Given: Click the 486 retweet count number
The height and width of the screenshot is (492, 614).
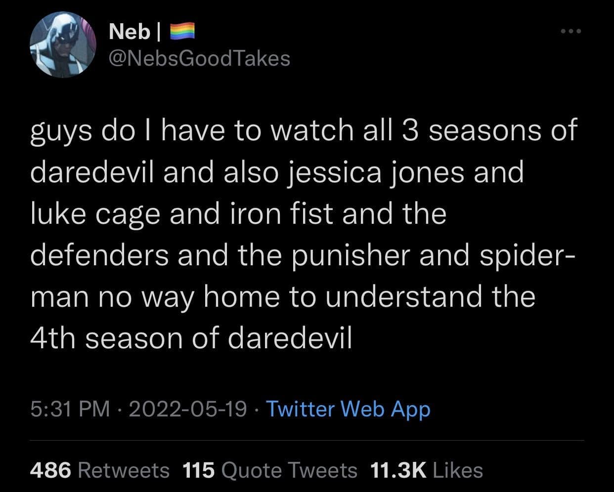Looking at the screenshot, I should (x=50, y=470).
